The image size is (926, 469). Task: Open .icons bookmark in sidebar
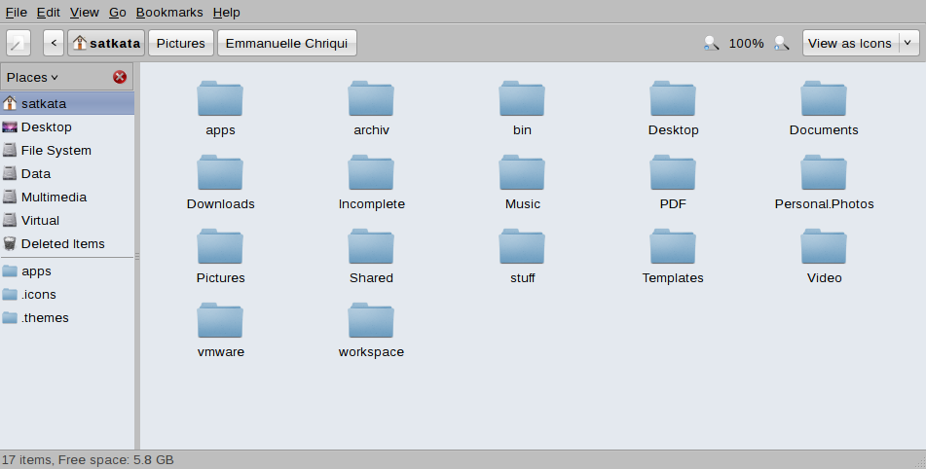[67, 295]
